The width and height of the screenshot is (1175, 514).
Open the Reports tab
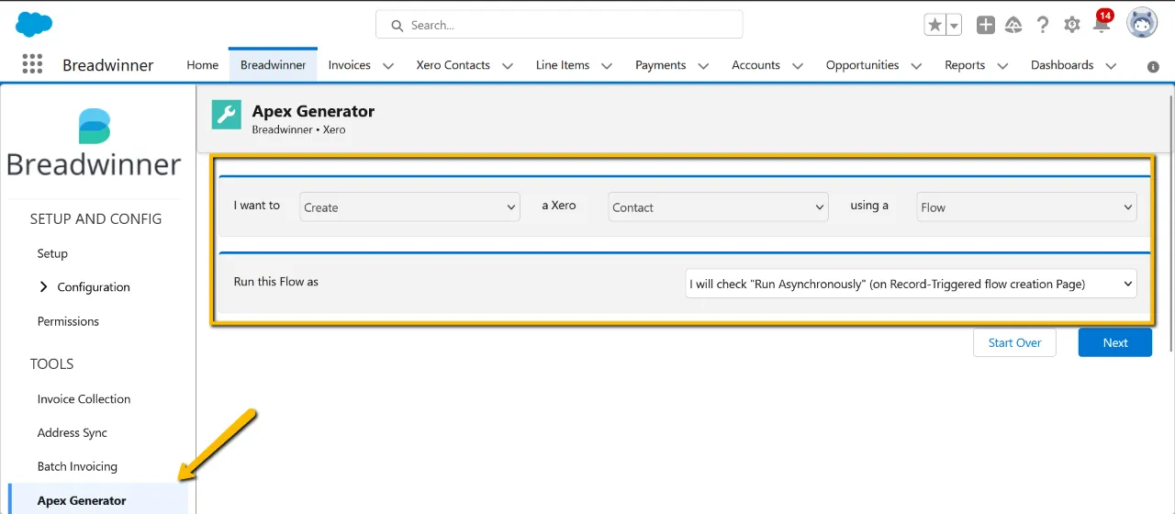[965, 65]
